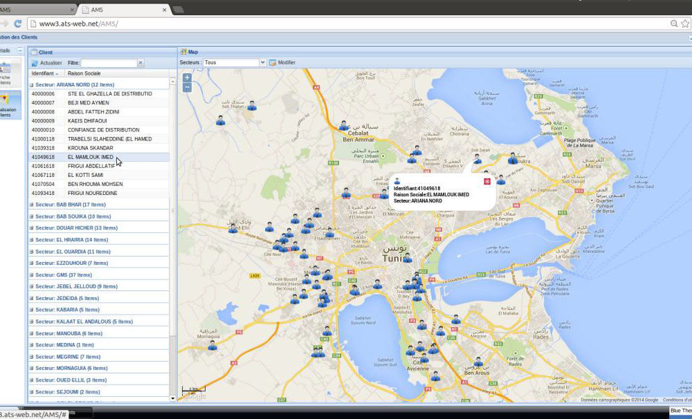This screenshot has height=419, width=692.
Task: Click the map zoom in plus button
Action: point(187,77)
